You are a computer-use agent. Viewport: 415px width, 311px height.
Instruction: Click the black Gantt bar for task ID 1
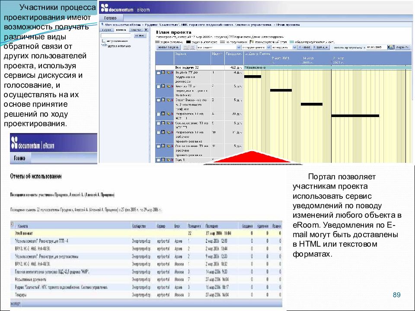click(x=252, y=77)
